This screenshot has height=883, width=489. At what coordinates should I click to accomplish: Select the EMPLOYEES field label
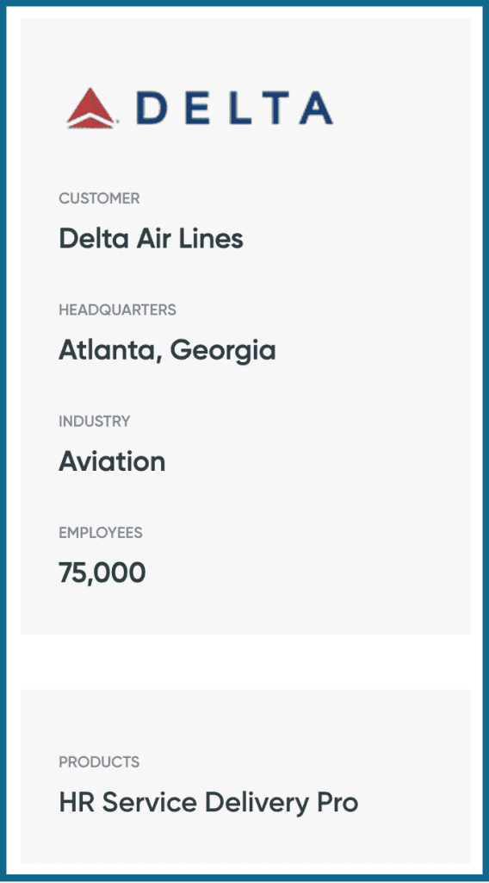pos(101,533)
